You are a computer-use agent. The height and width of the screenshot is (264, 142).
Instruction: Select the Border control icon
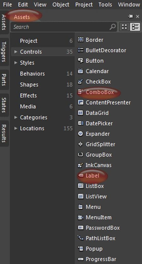(x=80, y=40)
